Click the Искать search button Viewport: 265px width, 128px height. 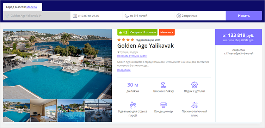[x=244, y=16]
